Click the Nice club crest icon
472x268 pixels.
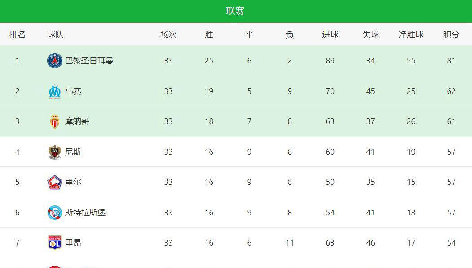(x=55, y=152)
